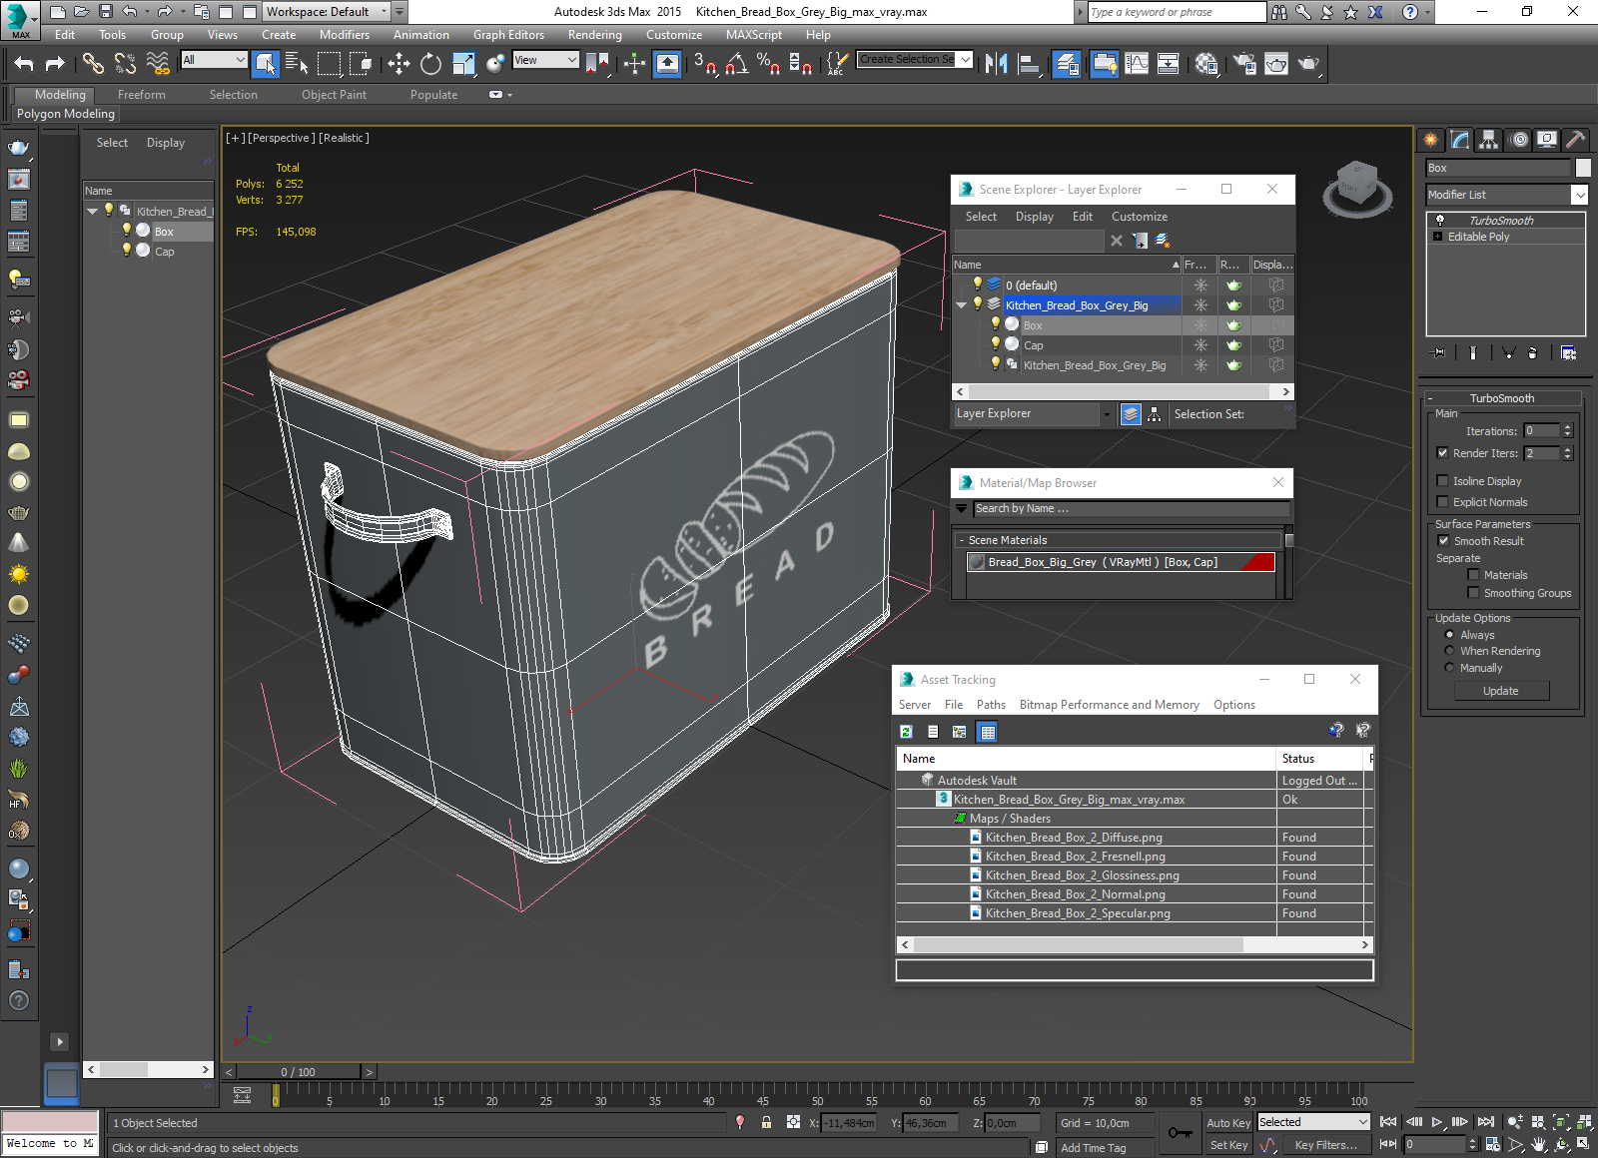Switch to the Freeform ribbon tab
The height and width of the screenshot is (1158, 1598).
point(142,95)
